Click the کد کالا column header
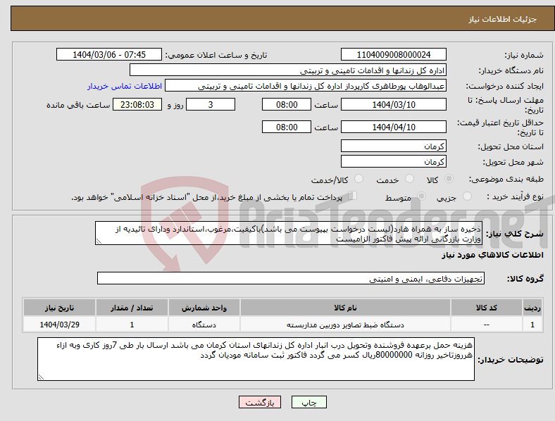 point(487,308)
